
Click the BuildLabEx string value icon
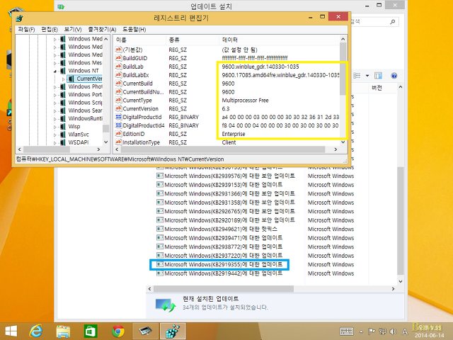[x=118, y=75]
